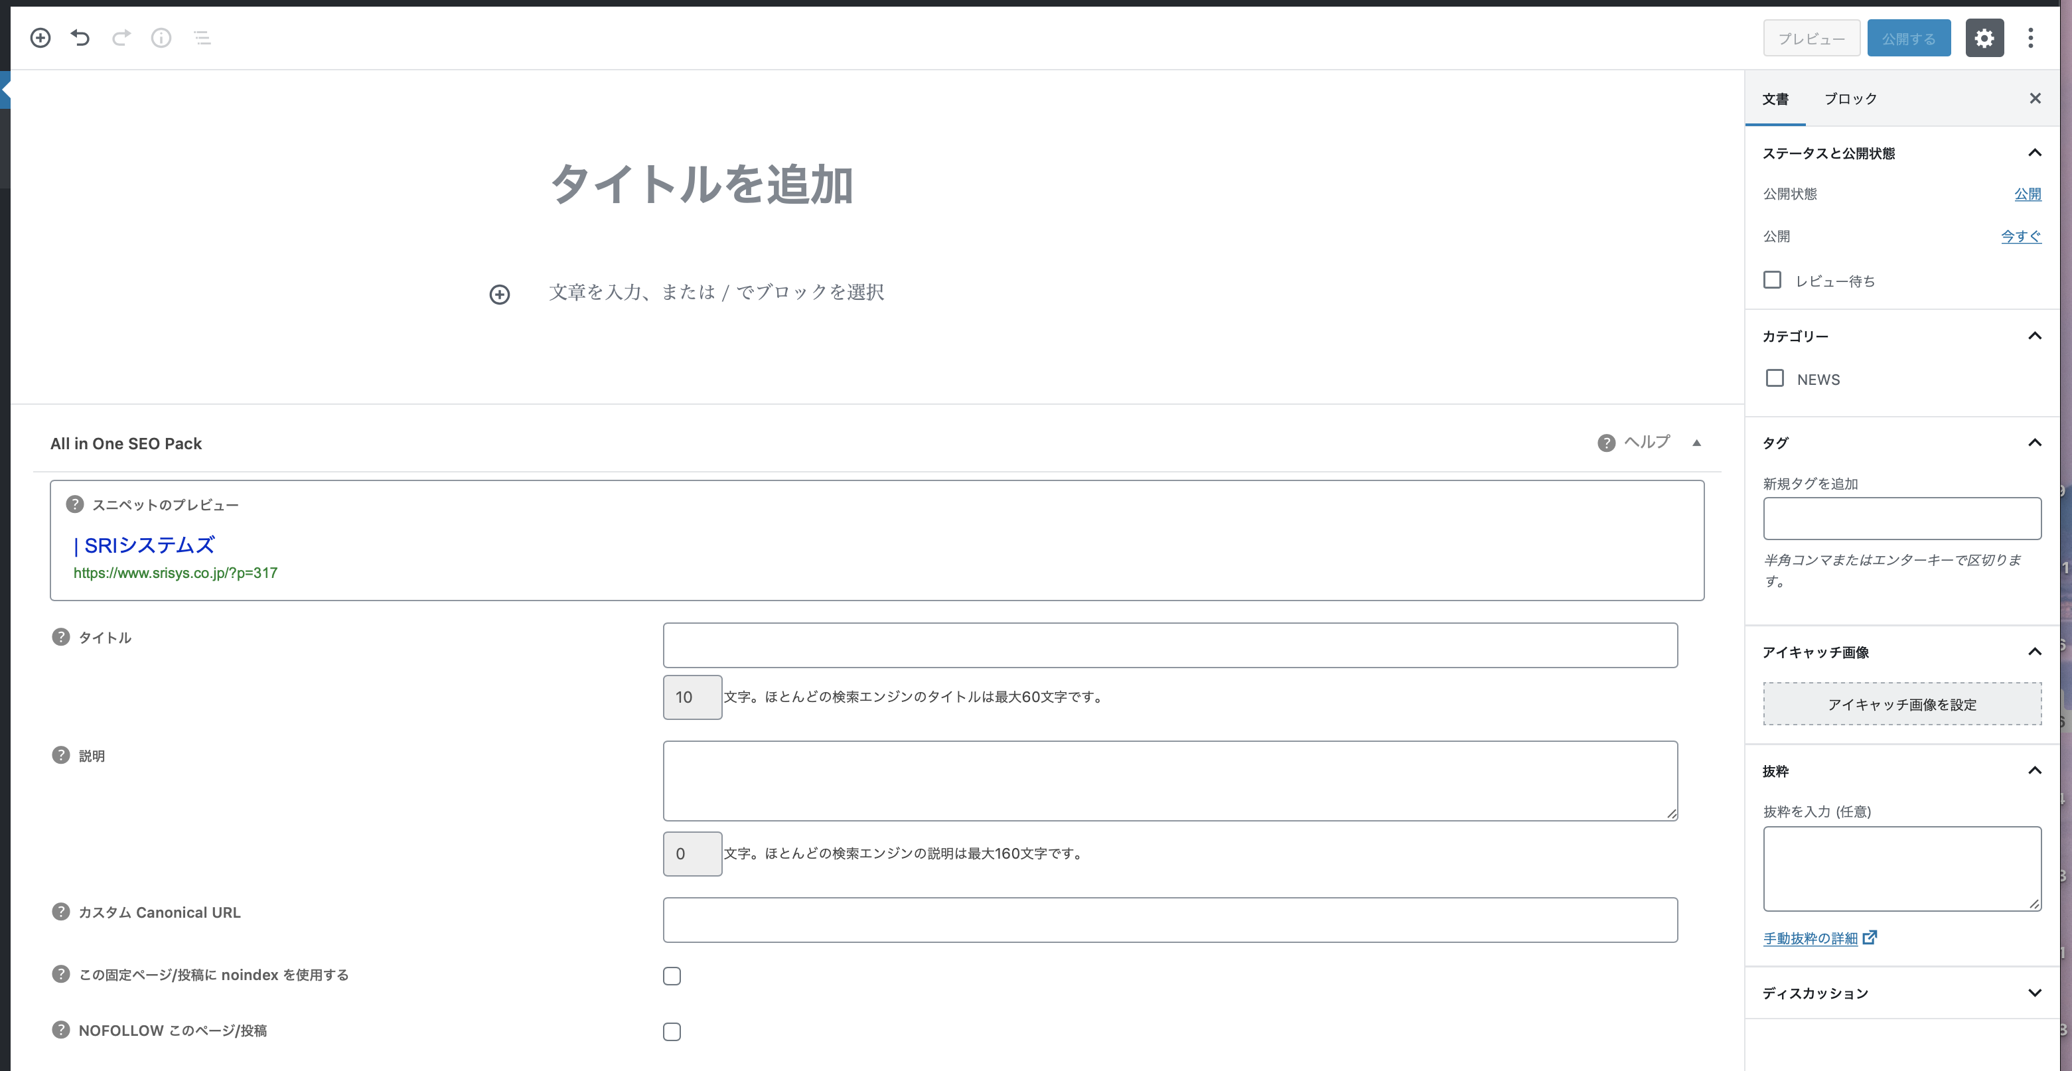The height and width of the screenshot is (1071, 2072).
Task: Expand the ディスカッション panel
Action: pos(2034,993)
